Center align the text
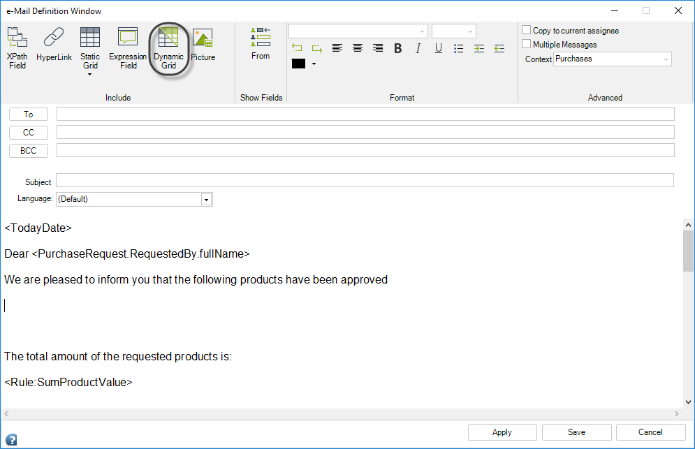 (x=357, y=48)
